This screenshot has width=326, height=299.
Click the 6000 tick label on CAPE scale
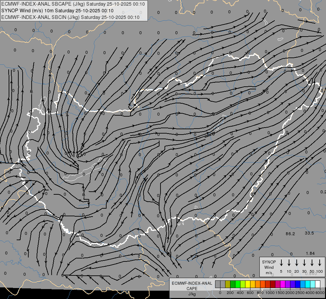(x=320, y=293)
